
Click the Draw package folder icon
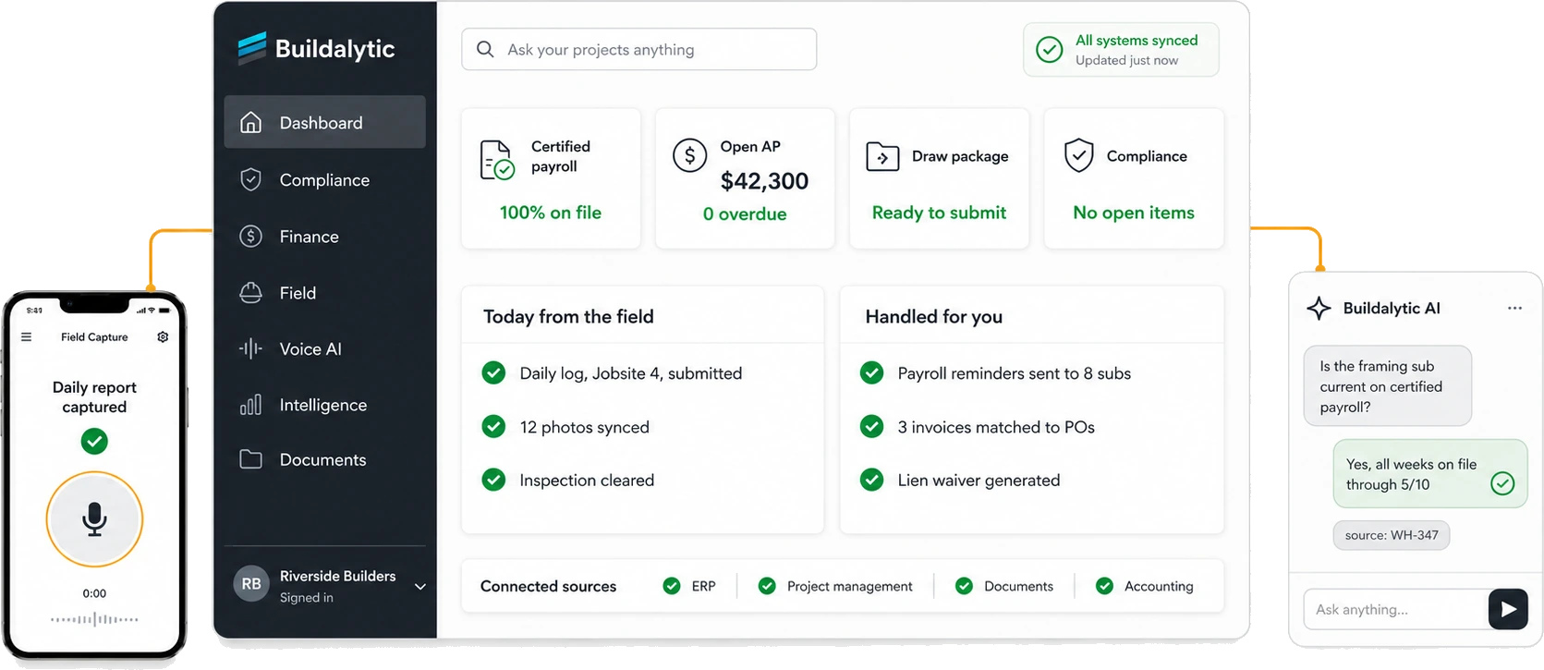coord(882,156)
